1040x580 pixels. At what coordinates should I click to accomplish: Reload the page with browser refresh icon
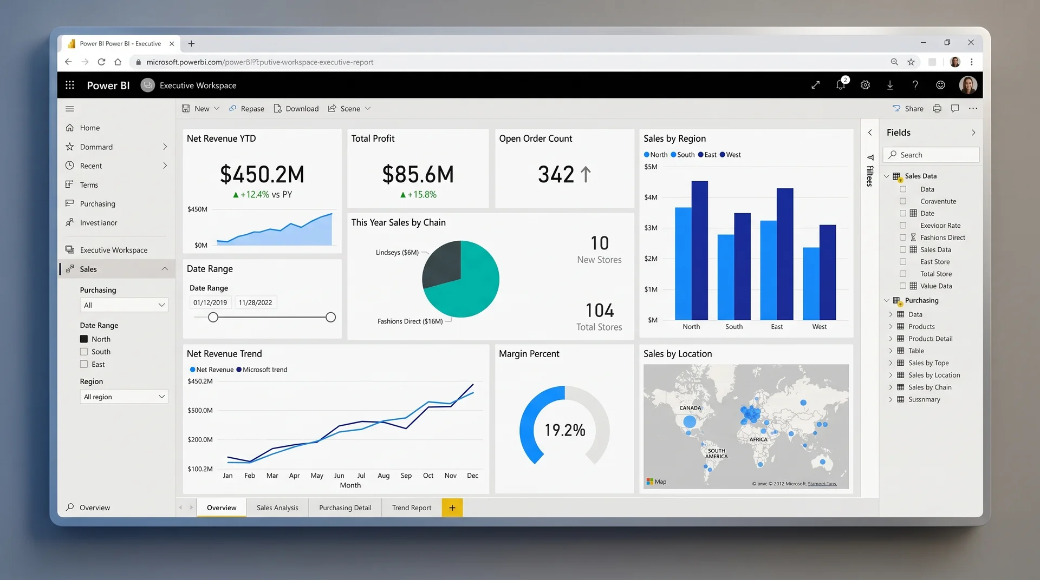coord(101,62)
